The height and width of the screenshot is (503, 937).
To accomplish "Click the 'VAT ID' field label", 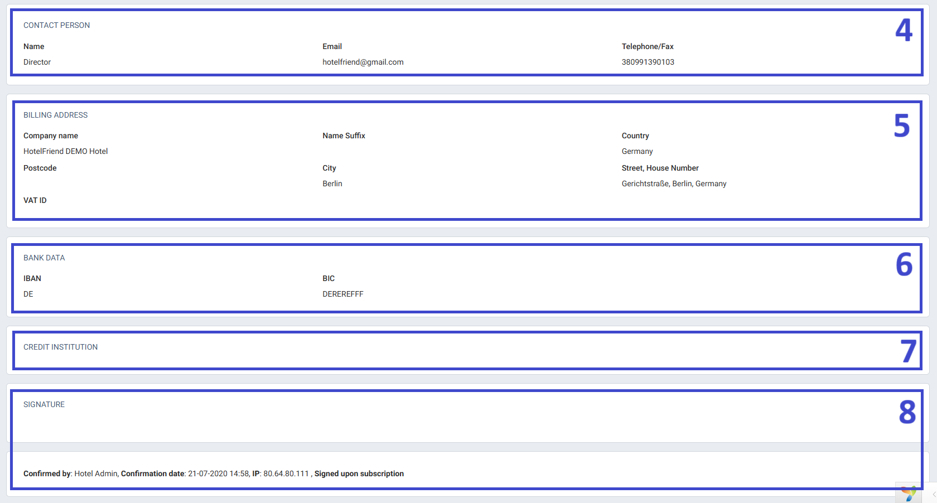I will coord(35,200).
